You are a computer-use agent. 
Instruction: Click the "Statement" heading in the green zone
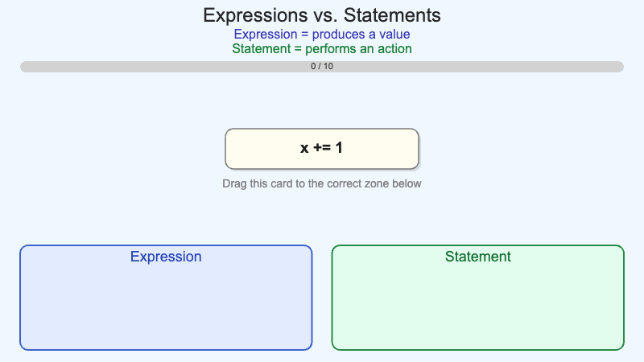click(477, 257)
